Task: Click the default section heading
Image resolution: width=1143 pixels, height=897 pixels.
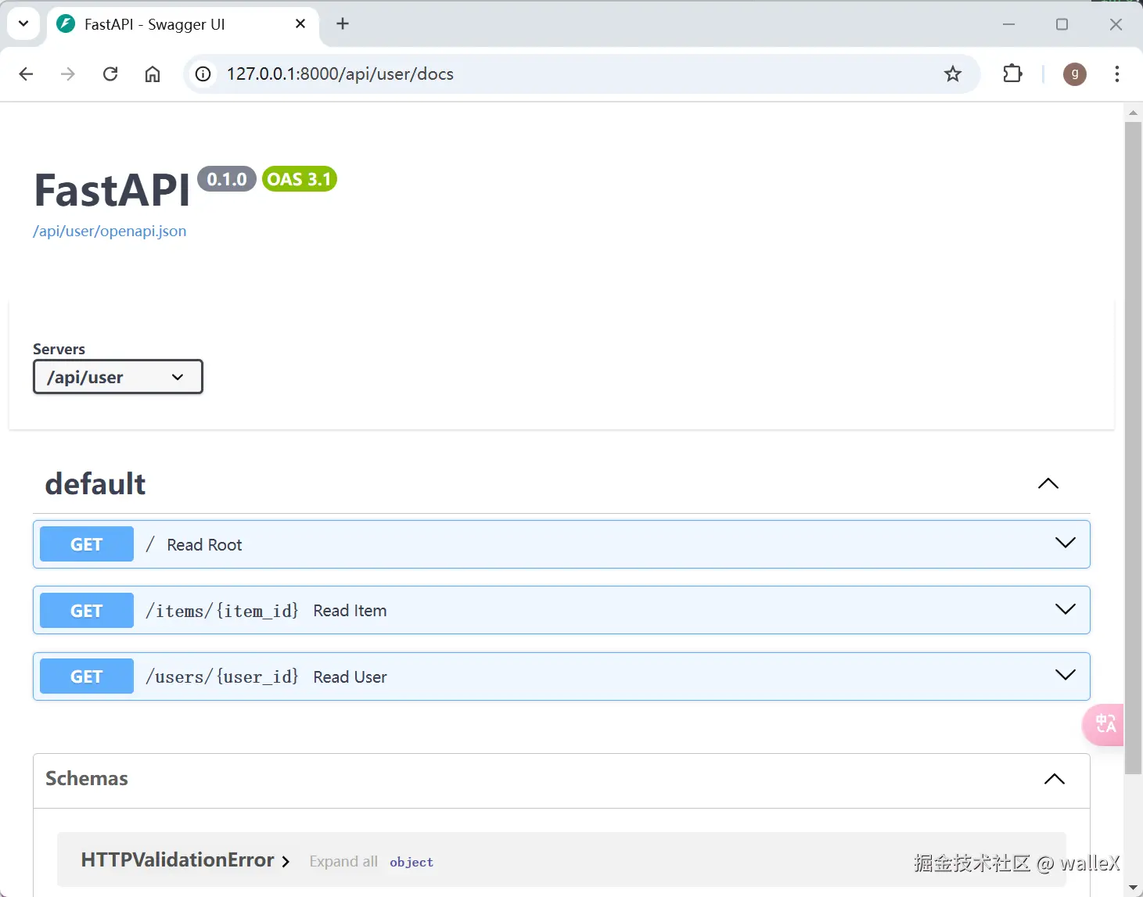Action: tap(95, 484)
